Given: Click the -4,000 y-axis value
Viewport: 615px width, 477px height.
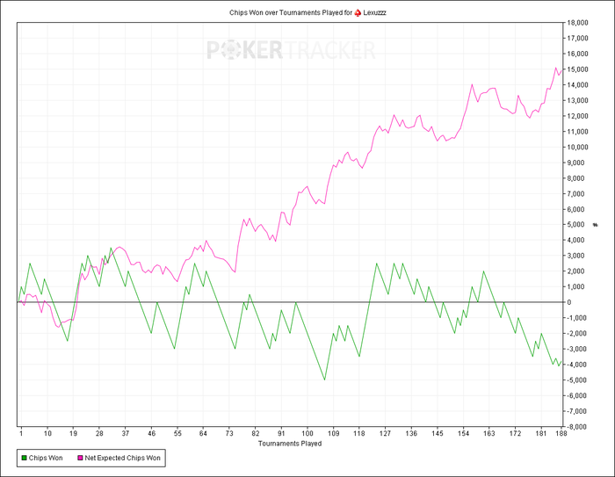Looking at the screenshot, I should [x=577, y=365].
